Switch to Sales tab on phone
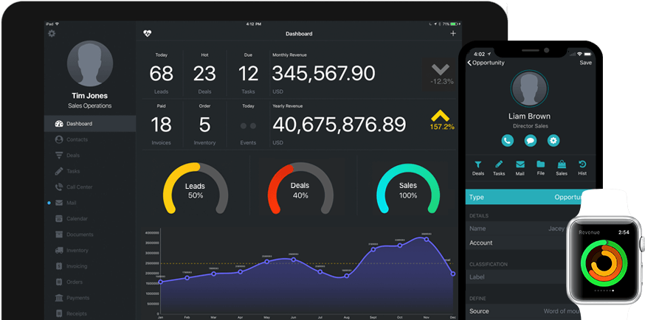The height and width of the screenshot is (320, 645). 562,168
